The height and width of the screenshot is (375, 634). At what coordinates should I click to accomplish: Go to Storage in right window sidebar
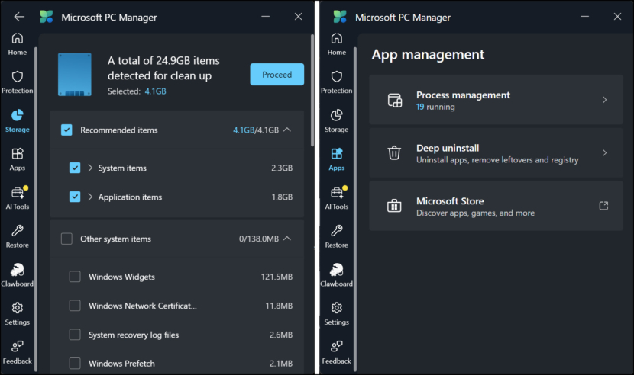(336, 121)
